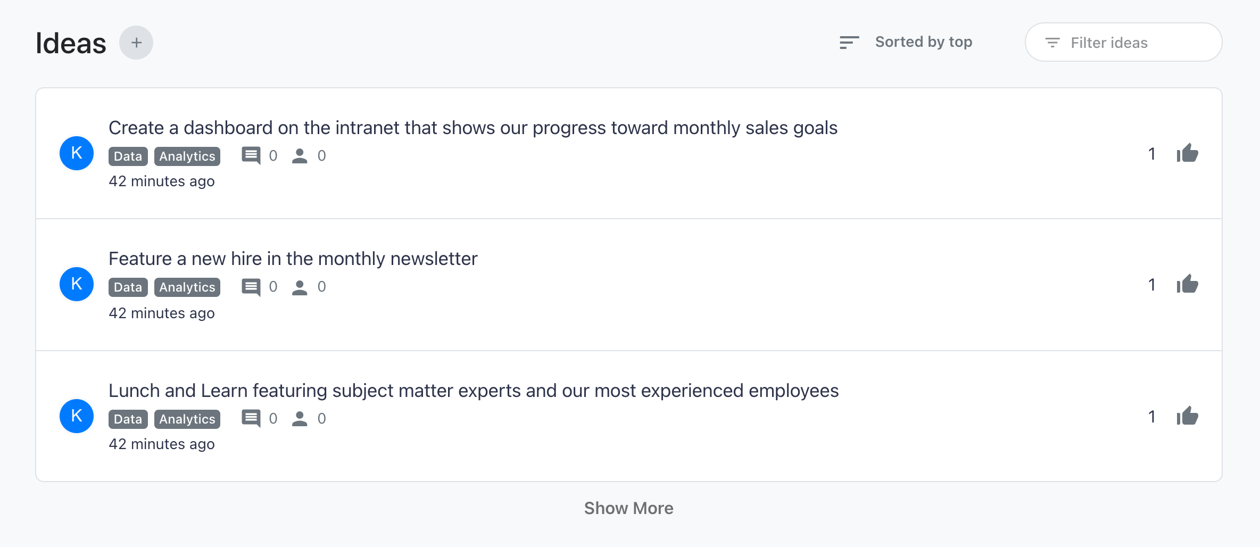
Task: Like the monthly newsletter new hire idea
Action: pos(1187,284)
